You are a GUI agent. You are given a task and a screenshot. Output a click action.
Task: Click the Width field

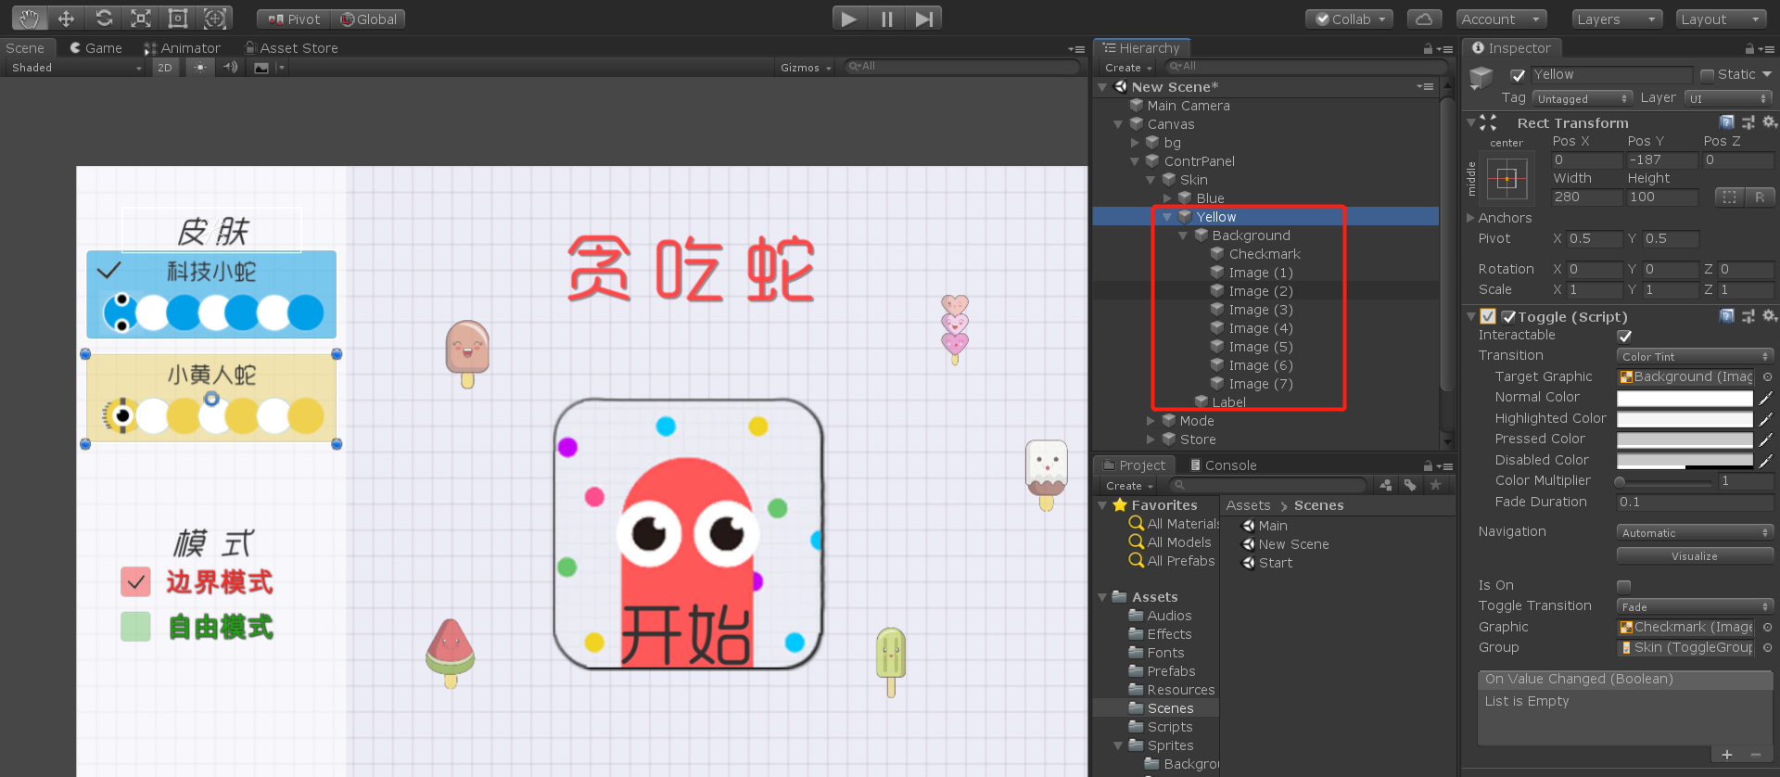tap(1586, 197)
